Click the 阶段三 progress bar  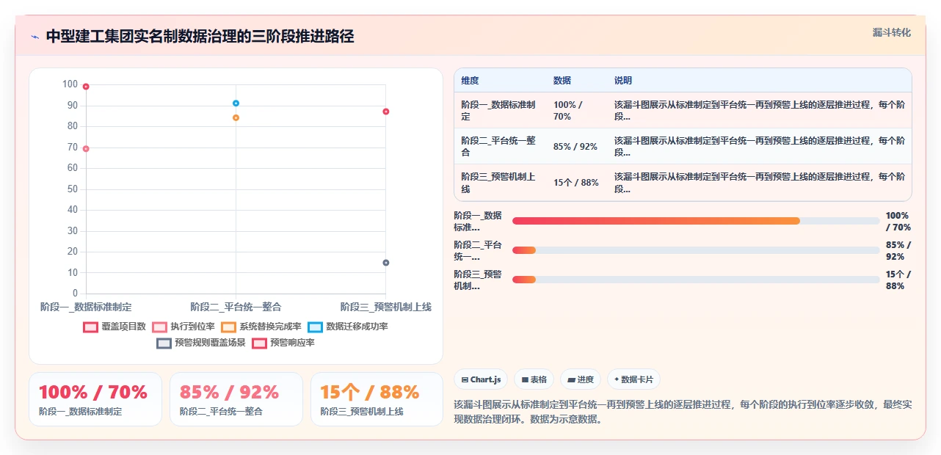696,280
